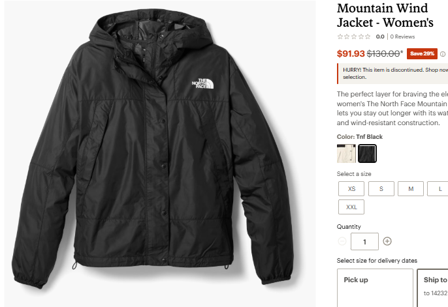Viewport: 448px width, 307px height.
Task: Open the 0 Reviews link
Action: click(402, 37)
